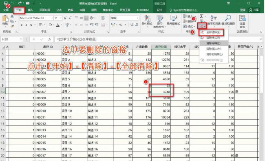Click the Decrease Indent icon
265x161 pixels.
coord(92,25)
